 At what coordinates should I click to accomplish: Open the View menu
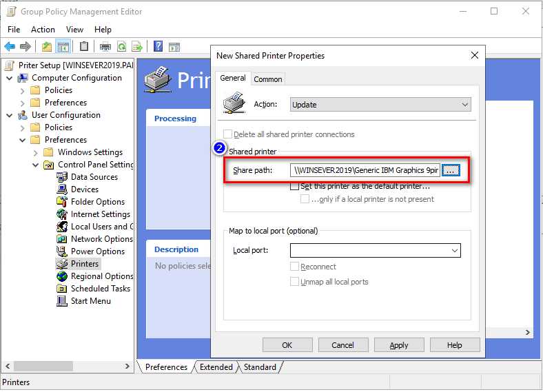click(74, 30)
